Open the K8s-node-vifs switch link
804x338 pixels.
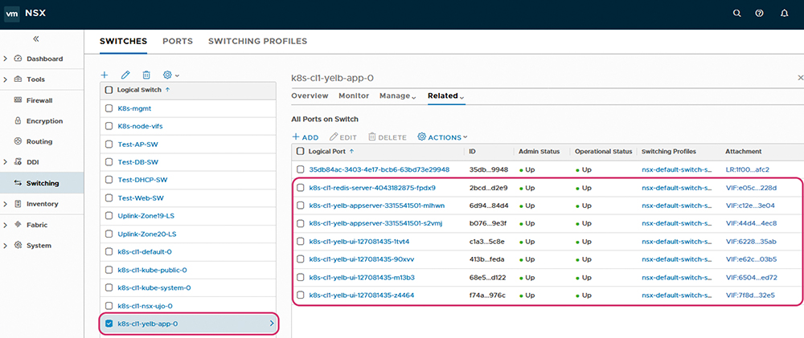pos(141,127)
